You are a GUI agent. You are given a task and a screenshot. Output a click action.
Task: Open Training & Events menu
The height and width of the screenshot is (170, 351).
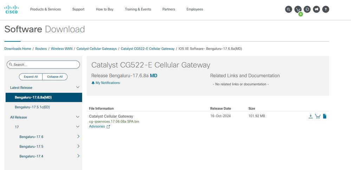138,9
